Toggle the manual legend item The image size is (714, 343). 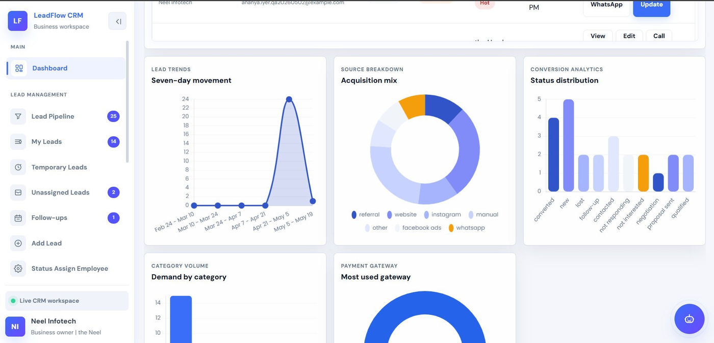coord(483,215)
